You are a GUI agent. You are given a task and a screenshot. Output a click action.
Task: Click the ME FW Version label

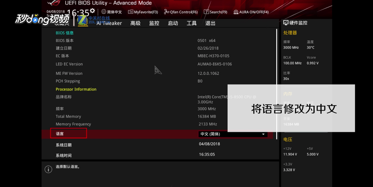[69, 73]
